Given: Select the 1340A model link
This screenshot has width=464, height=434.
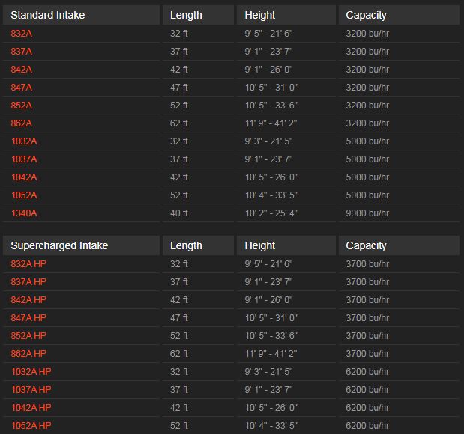Looking at the screenshot, I should (x=24, y=213).
